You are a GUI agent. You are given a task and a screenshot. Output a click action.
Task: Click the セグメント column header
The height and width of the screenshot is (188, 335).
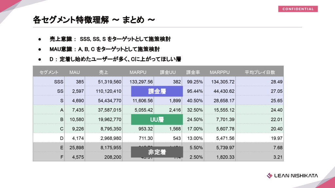click(x=49, y=72)
